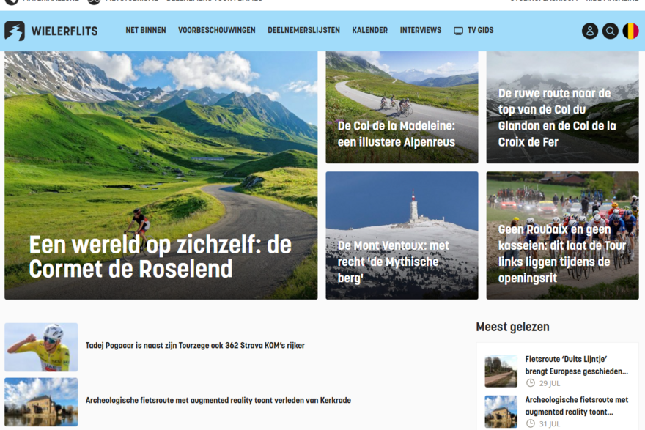The height and width of the screenshot is (430, 645).
Task: Open Fietsroute 'Duits Lijntje' link in Meest gelezen
Action: click(576, 365)
